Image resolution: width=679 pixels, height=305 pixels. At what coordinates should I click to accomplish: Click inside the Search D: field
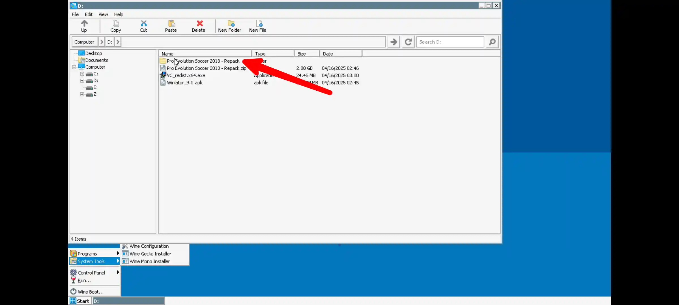(x=450, y=42)
